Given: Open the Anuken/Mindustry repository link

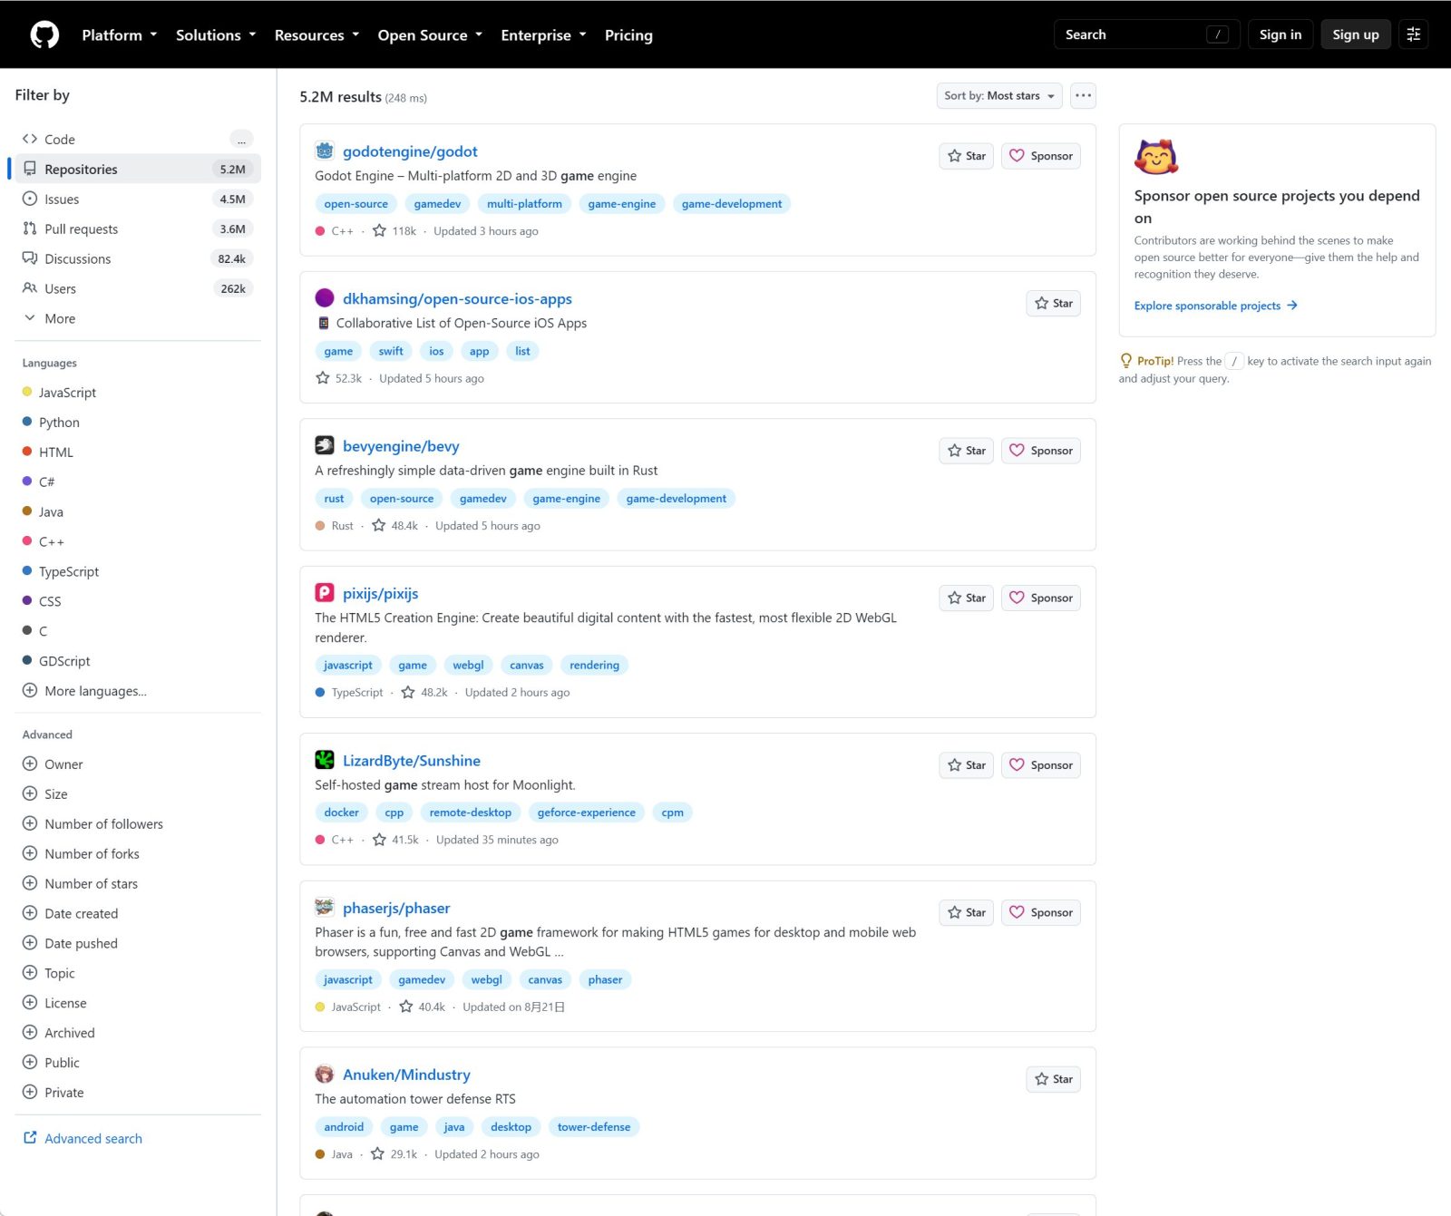Looking at the screenshot, I should (x=406, y=1075).
